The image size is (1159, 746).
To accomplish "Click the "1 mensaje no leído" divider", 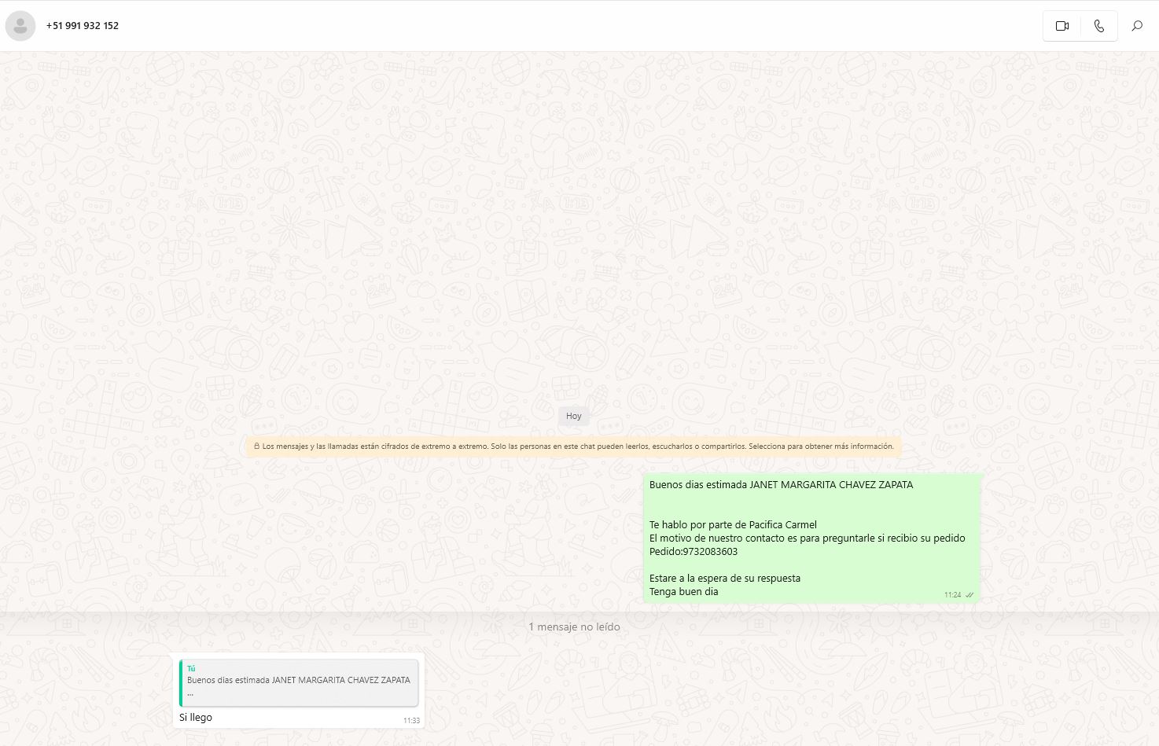I will pyautogui.click(x=574, y=627).
